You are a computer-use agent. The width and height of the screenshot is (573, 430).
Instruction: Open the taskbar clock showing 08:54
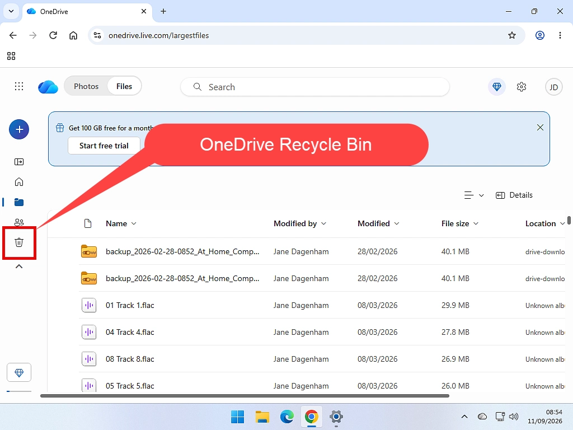tap(544, 417)
